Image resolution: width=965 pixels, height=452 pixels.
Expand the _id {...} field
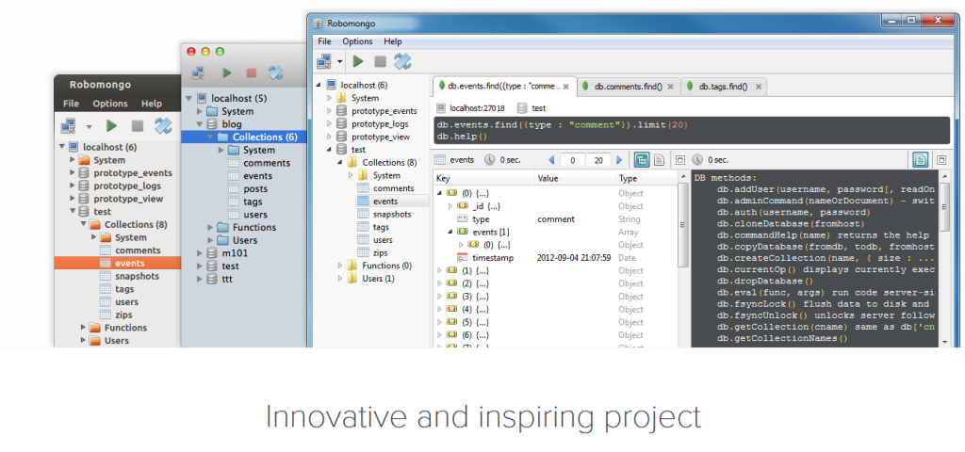click(x=450, y=206)
